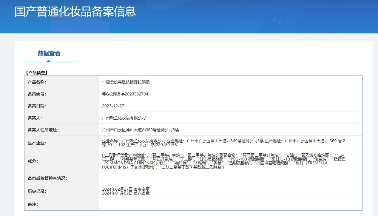Click the 历史记录 label cell
Image resolution: width=378 pixels, height=216 pixels.
click(62, 191)
